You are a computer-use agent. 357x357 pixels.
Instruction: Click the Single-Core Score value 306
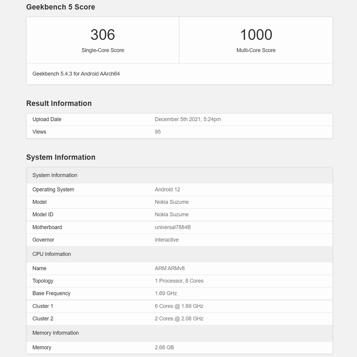tap(102, 35)
